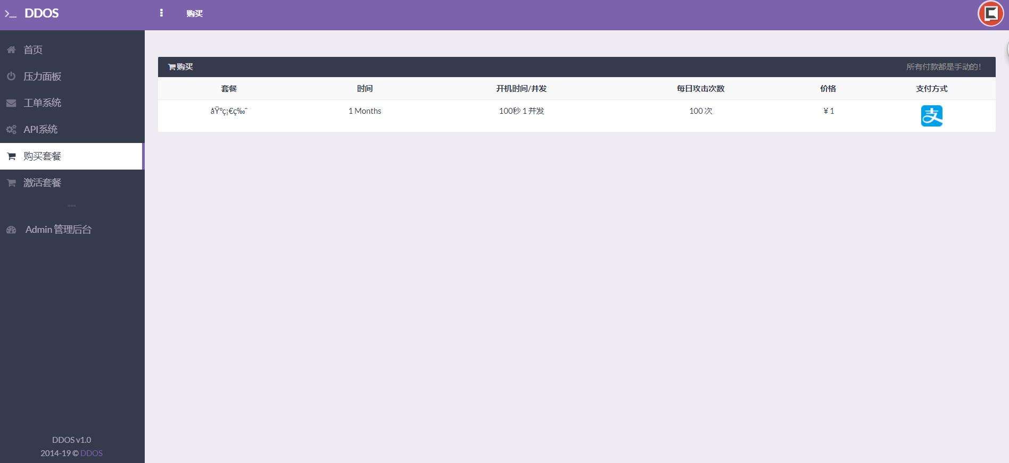Viewport: 1009px width, 463px height.
Task: Open API系统 via the gears icon
Action: 11,129
